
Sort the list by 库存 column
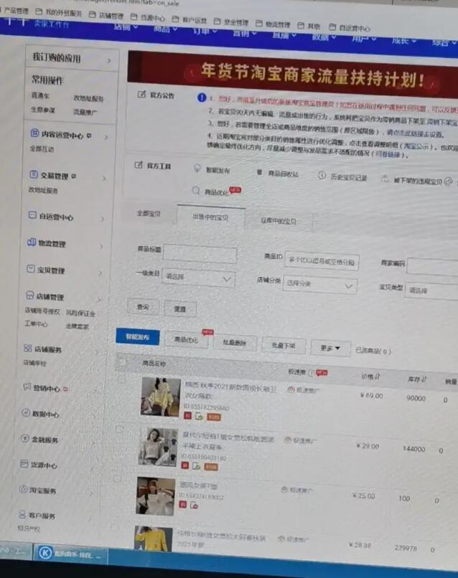pos(417,379)
